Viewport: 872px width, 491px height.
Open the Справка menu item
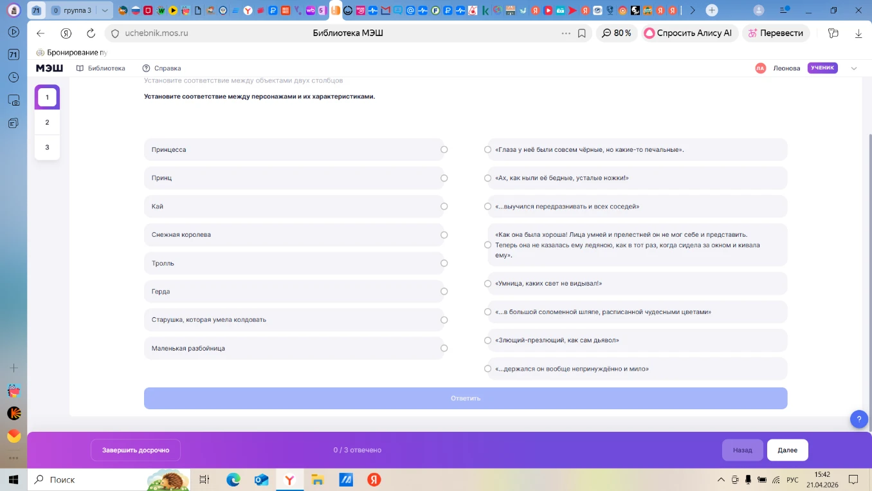point(161,68)
